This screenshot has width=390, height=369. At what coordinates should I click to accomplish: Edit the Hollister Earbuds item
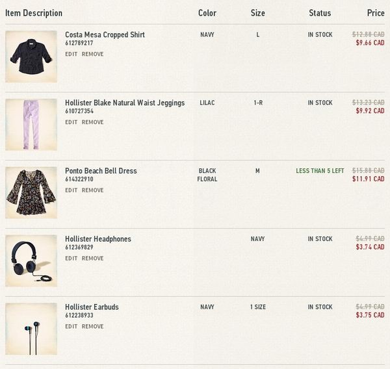(71, 326)
